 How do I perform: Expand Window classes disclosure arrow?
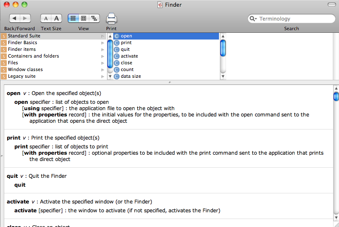[103, 70]
